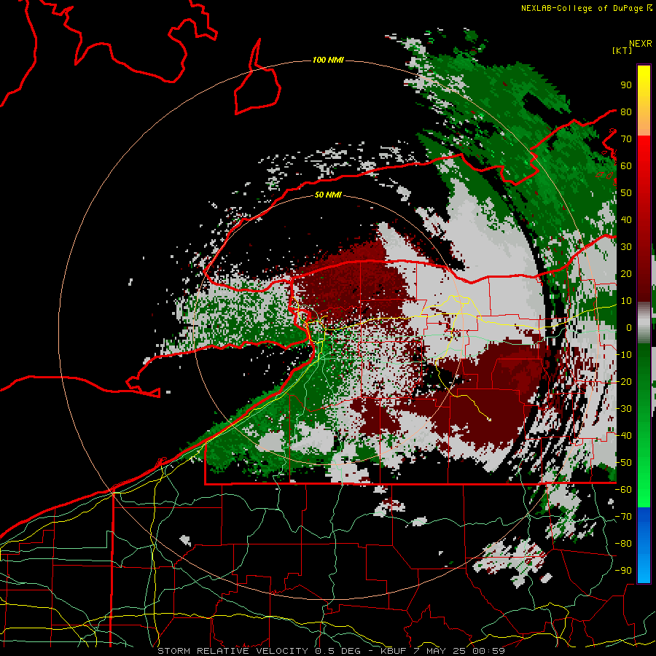The height and width of the screenshot is (656, 656).
Task: Click the positive 60 scale value
Action: (626, 165)
